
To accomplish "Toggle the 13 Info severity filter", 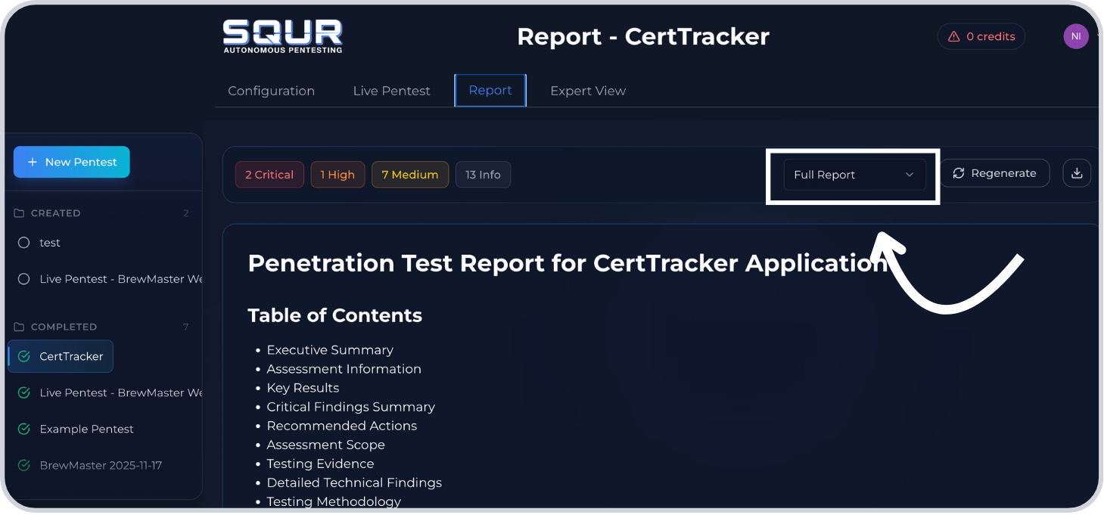I will (x=483, y=174).
